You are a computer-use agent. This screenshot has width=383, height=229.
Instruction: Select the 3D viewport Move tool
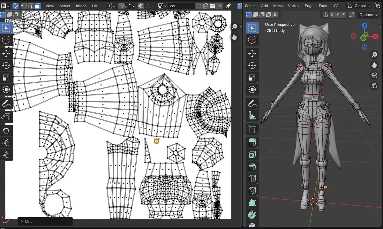point(252,53)
